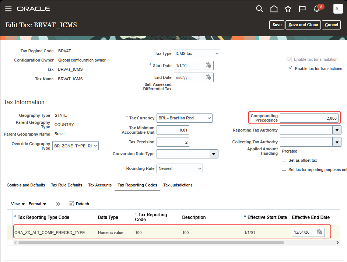Click the Tax Minimum Accountable Unit field
This screenshot has width=347, height=262.
[173, 130]
